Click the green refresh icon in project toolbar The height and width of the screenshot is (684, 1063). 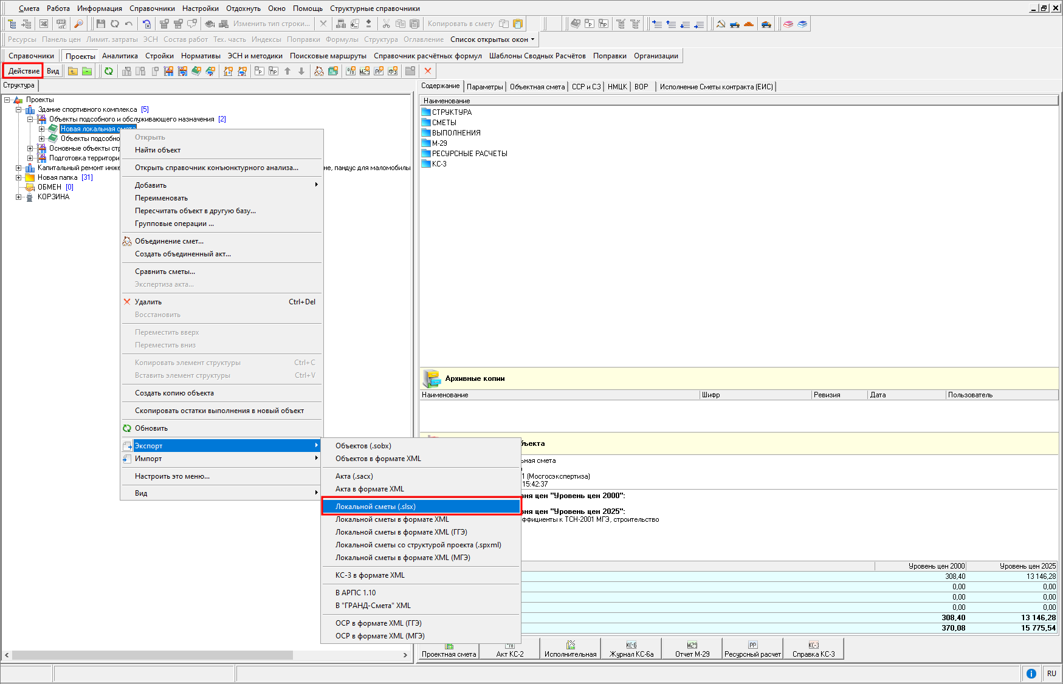109,71
